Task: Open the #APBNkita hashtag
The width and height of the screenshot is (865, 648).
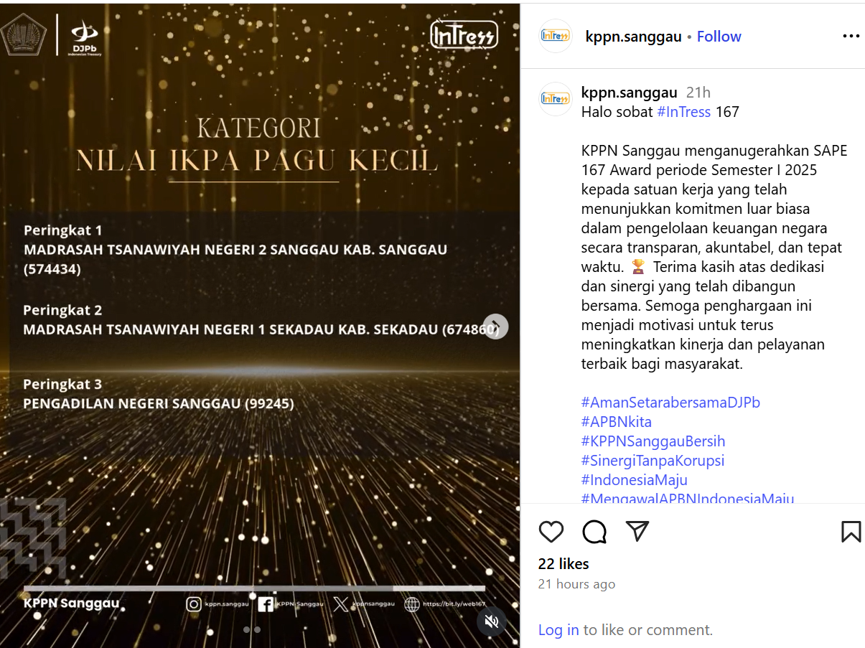Action: click(617, 422)
